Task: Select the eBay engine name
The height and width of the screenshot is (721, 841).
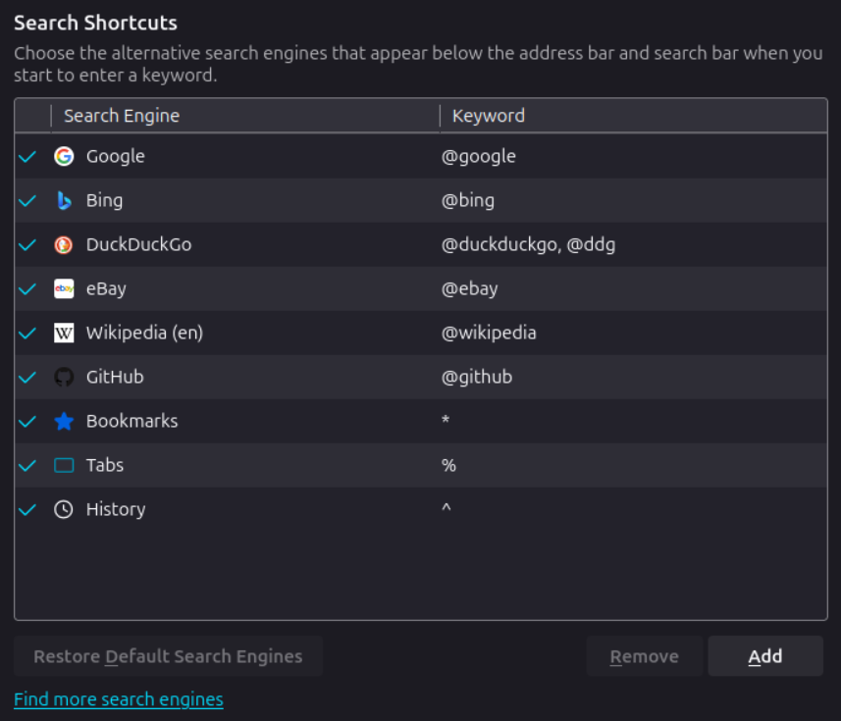Action: (x=106, y=288)
